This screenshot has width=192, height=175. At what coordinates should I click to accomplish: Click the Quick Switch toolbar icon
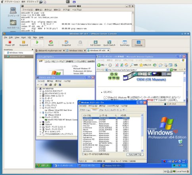(109, 42)
